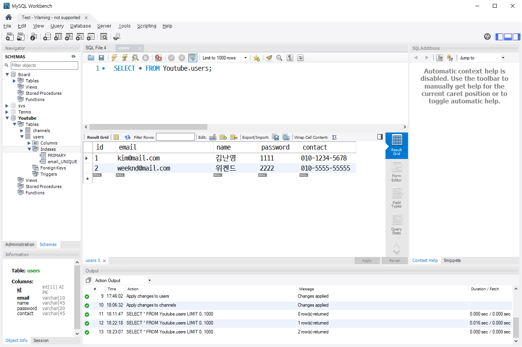This screenshot has width=522, height=347.
Task: Toggle continue-on-error for script execution
Action: [x=158, y=58]
